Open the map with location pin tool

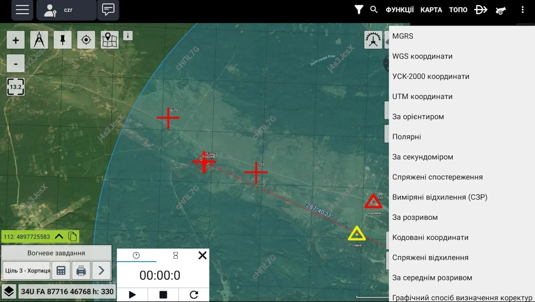pyautogui.click(x=110, y=40)
